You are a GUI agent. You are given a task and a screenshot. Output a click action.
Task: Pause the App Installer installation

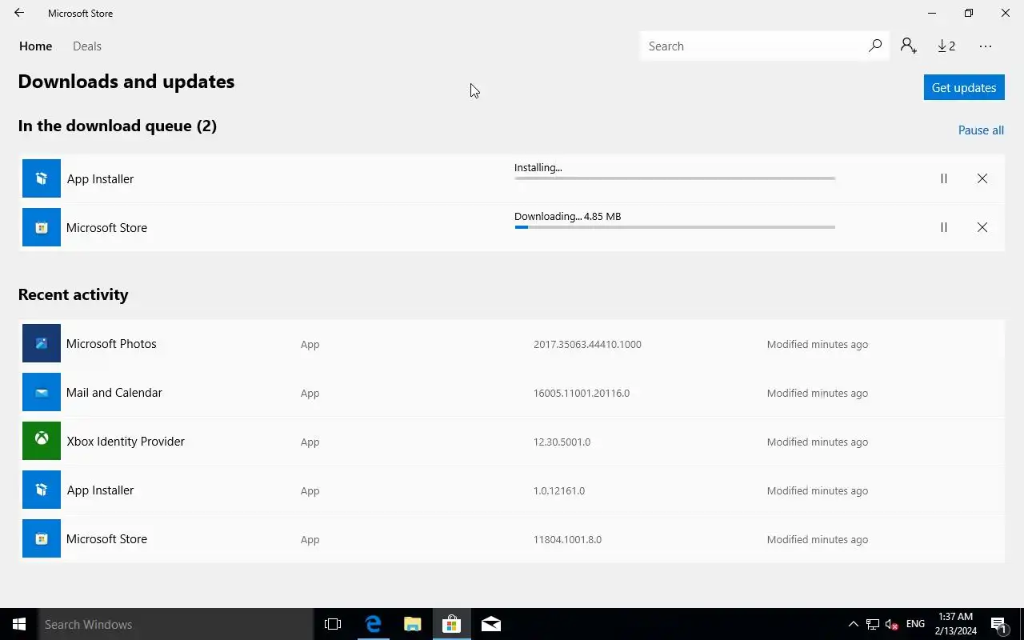(944, 178)
